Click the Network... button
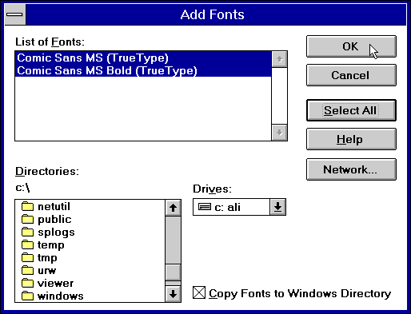 (x=351, y=169)
